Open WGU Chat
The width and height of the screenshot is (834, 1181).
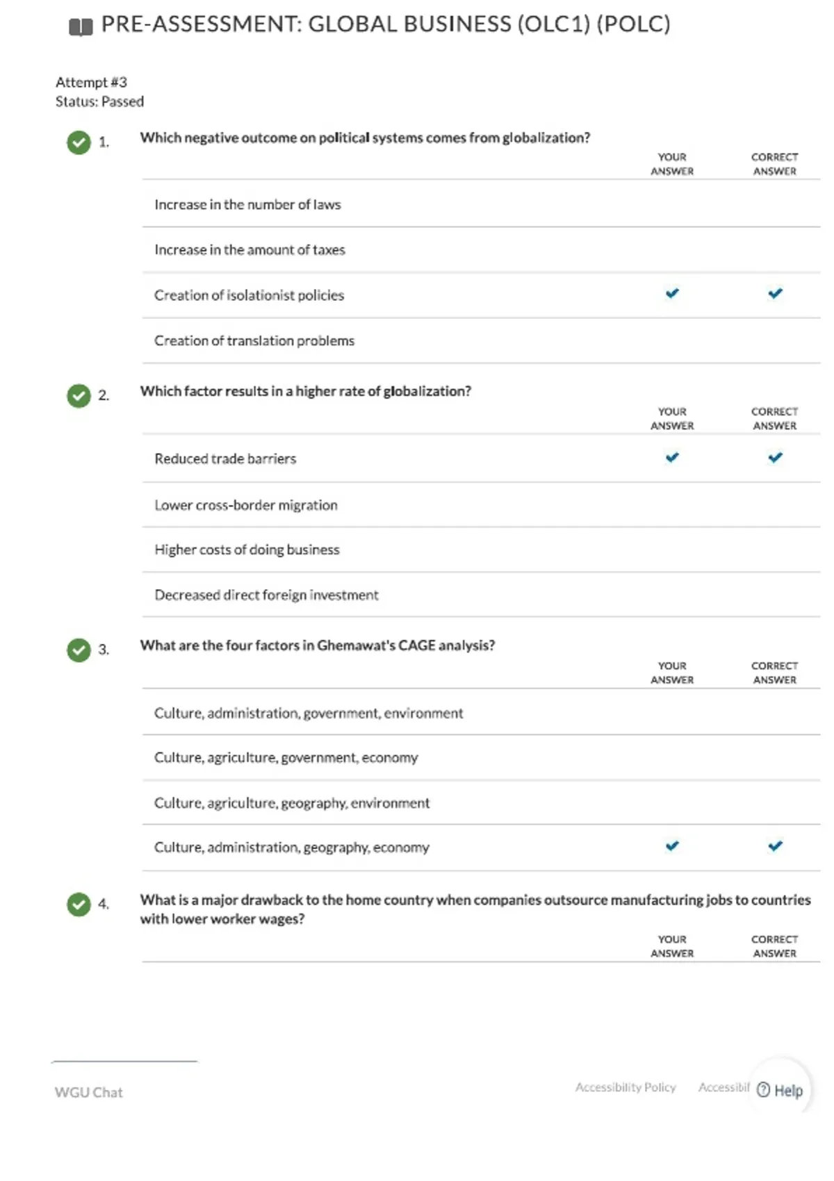click(x=88, y=1092)
